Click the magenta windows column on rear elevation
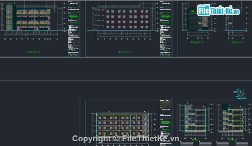Image resolution: width=252 pixels, height=146 pixels. (x=101, y=18)
